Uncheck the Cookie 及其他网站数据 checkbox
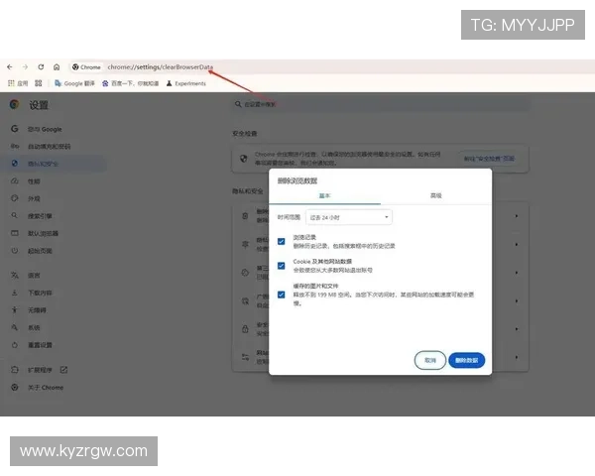Screen dimensions: 595x476 [282, 266]
